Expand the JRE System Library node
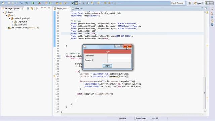Screen dimensions: 215x121 coord(6,28)
